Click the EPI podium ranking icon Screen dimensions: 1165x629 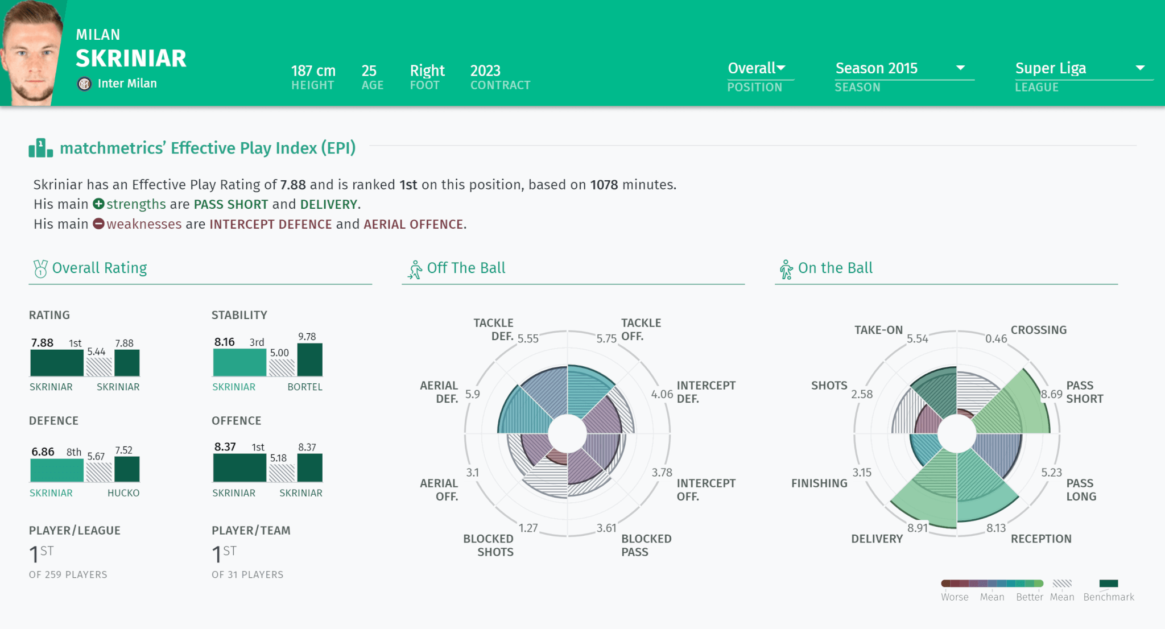pos(41,148)
